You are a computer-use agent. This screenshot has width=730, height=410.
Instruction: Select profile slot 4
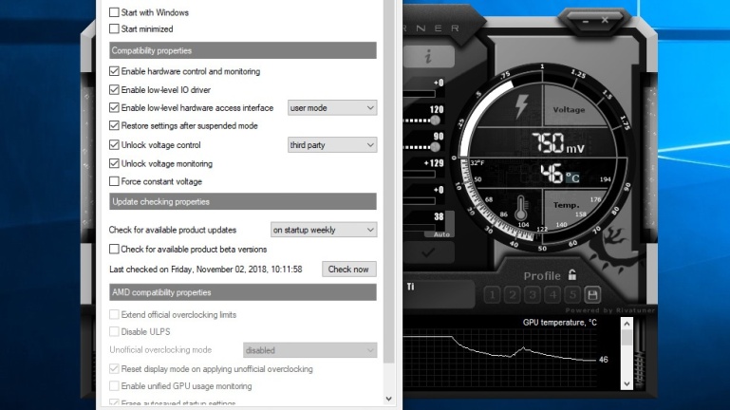click(x=552, y=294)
